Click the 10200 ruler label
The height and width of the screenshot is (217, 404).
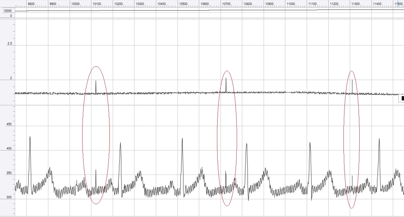[118, 4]
